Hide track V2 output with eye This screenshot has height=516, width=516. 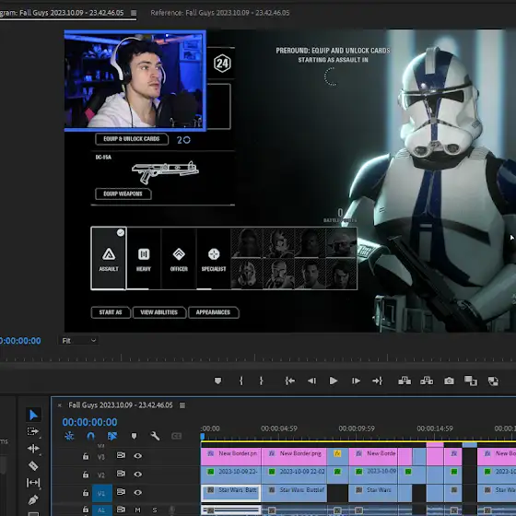tap(138, 475)
